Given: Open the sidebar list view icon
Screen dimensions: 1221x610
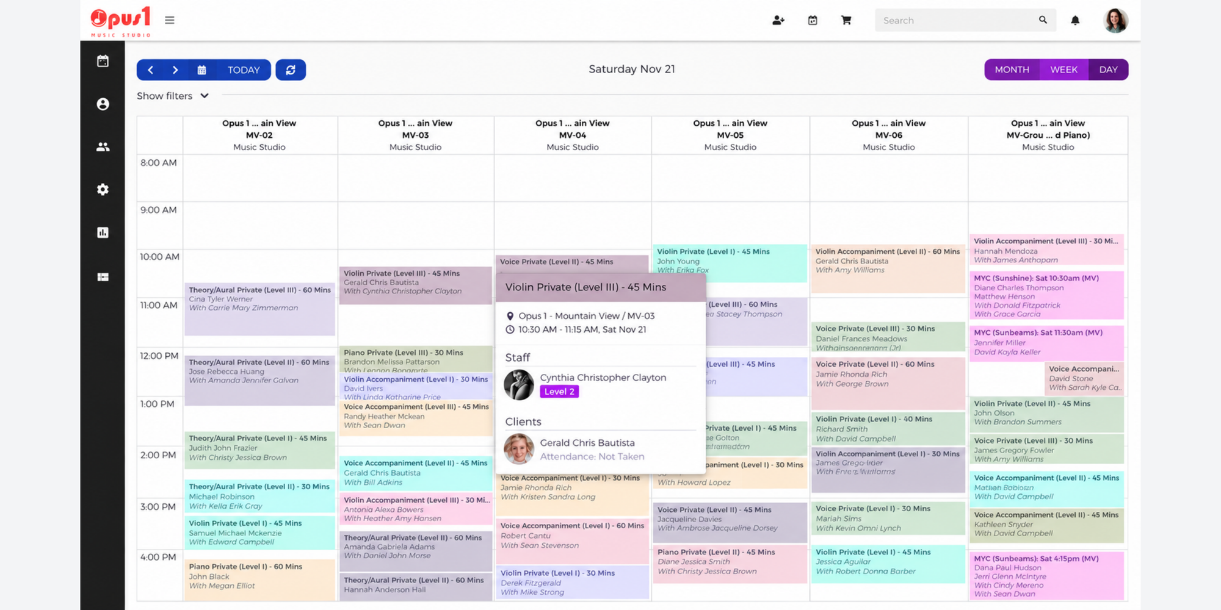Looking at the screenshot, I should 103,277.
